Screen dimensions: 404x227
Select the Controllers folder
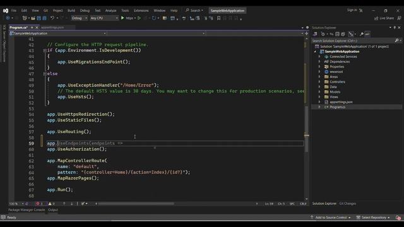(x=337, y=82)
